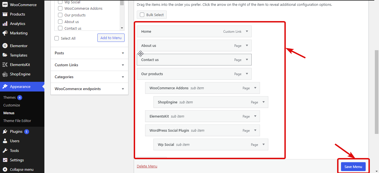This screenshot has height=173, width=379.
Task: Click the Analytics bar chart icon
Action: 5,24
